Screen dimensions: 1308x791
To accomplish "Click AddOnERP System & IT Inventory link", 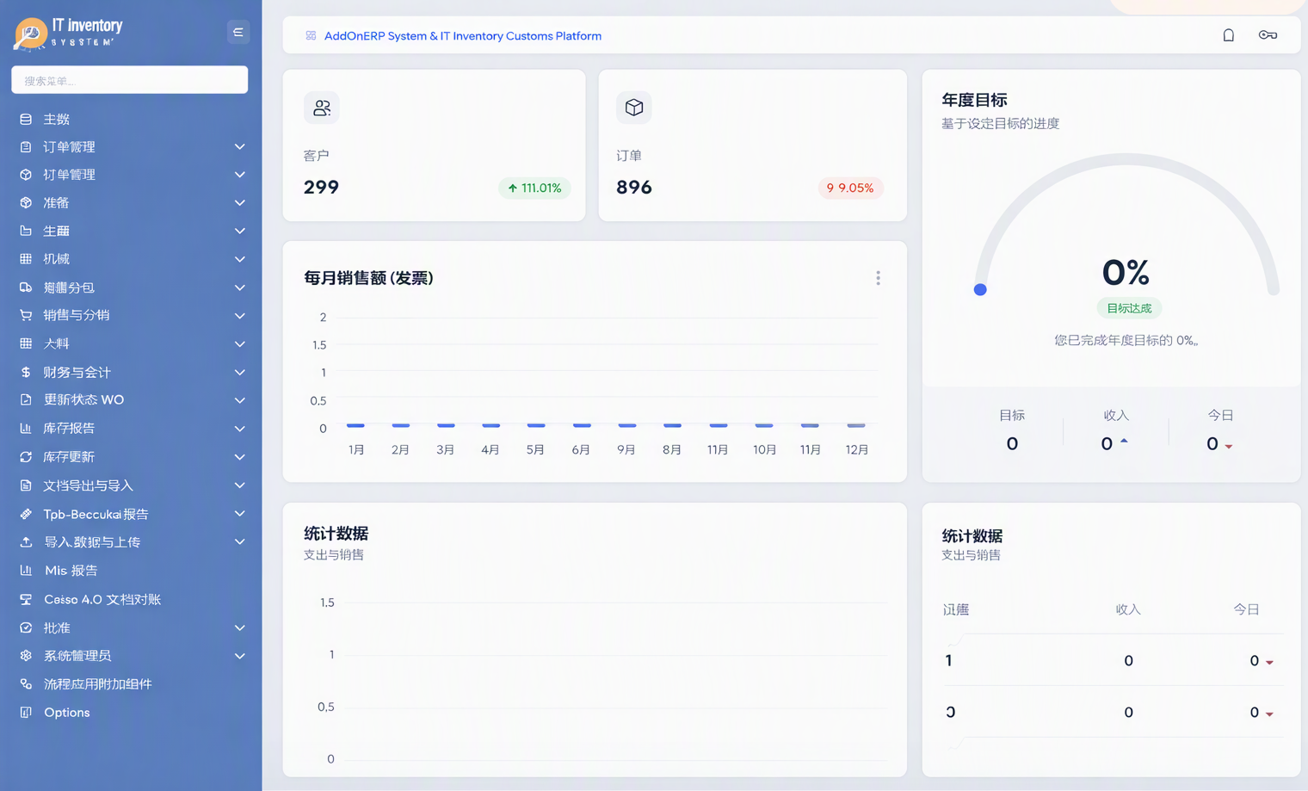I will [463, 36].
